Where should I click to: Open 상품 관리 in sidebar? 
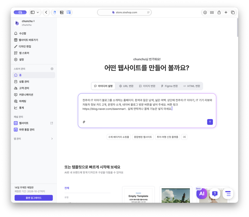click(34, 82)
